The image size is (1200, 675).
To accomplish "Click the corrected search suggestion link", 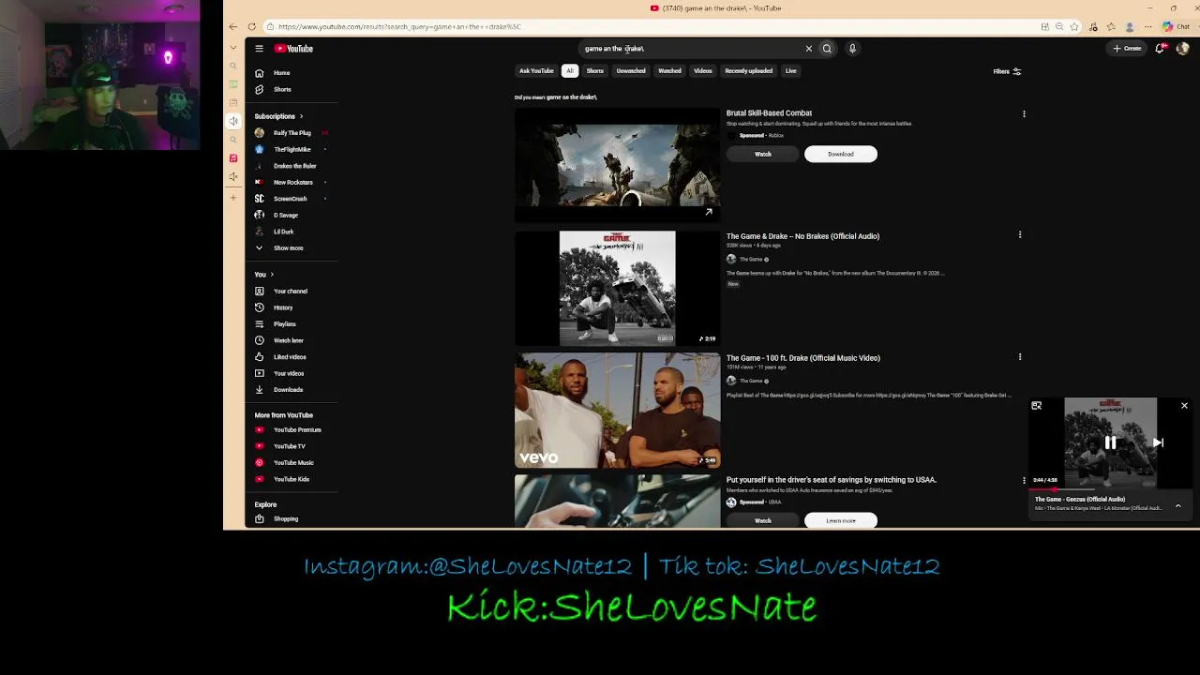I will click(x=572, y=97).
